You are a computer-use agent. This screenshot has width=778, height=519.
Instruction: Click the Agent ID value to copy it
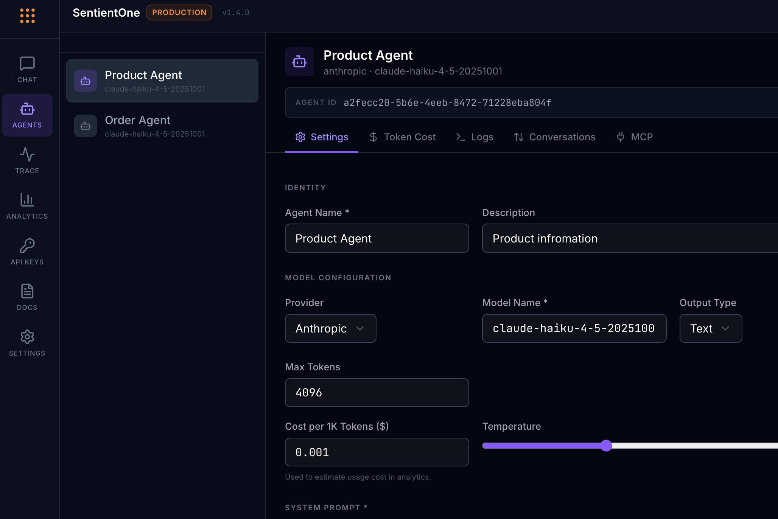(x=447, y=102)
